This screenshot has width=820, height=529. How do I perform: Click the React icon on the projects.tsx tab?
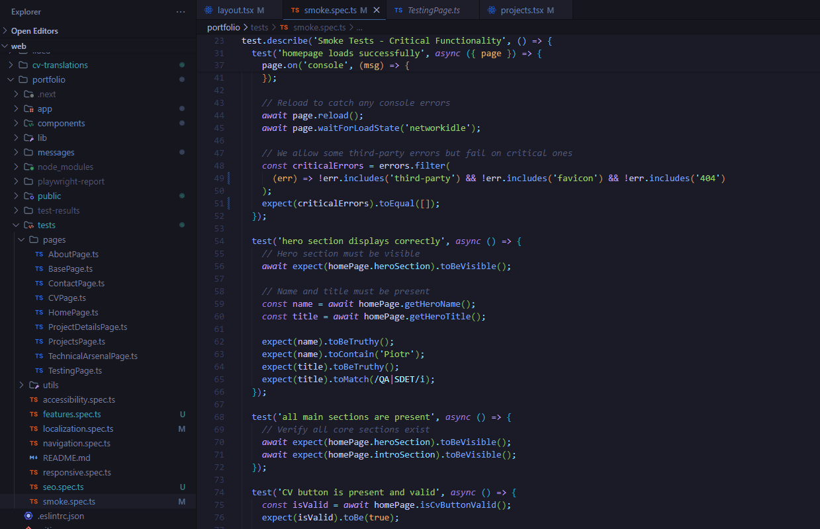pyautogui.click(x=491, y=10)
